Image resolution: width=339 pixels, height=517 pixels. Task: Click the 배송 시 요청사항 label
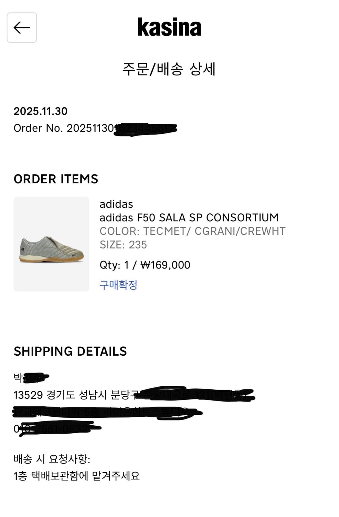pyautogui.click(x=52, y=459)
